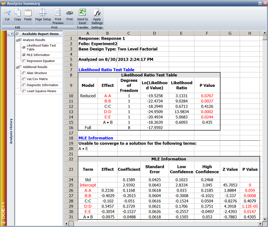Click the horizontal scrollbar left arrow
Viewport: 268px width, 227px height.
(66, 223)
